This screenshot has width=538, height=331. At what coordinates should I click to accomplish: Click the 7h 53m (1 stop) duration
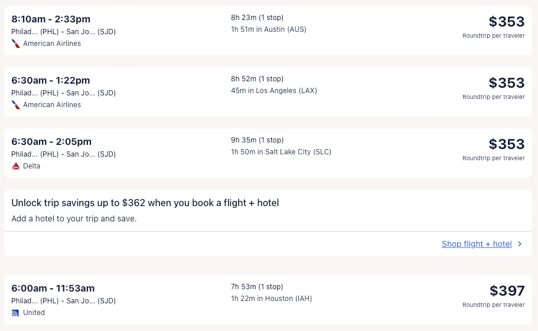pos(257,287)
